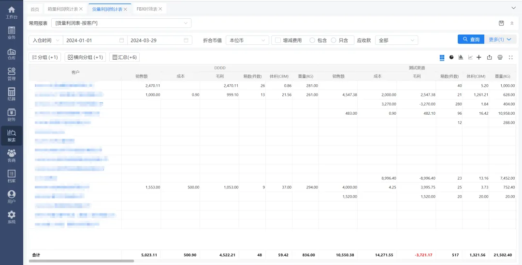Tick the 增减费用 checkbox
Viewport: 522px width, 265px height.
coord(278,40)
